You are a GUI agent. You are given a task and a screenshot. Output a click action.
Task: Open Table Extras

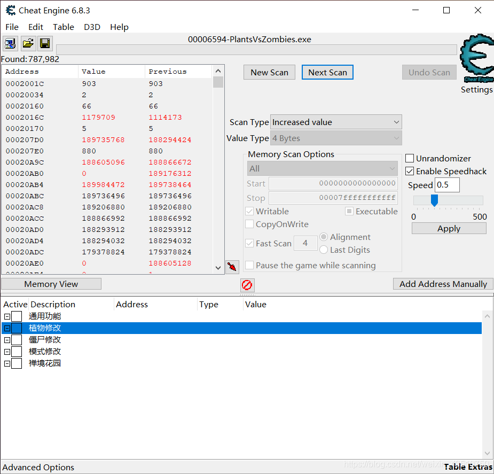pos(468,467)
